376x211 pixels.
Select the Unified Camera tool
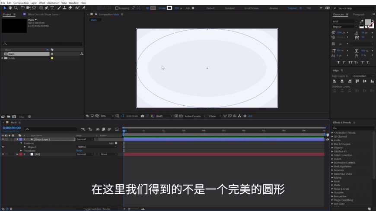pos(28,8)
